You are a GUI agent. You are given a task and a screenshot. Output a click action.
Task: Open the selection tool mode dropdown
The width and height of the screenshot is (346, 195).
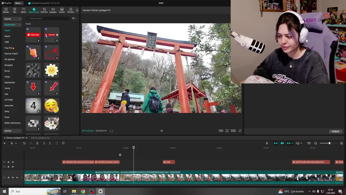[16, 143]
